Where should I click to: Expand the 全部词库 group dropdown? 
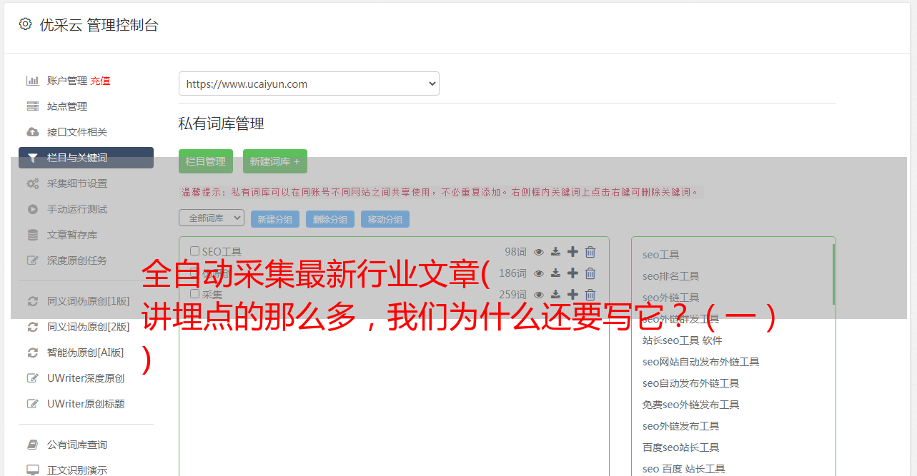pos(212,218)
